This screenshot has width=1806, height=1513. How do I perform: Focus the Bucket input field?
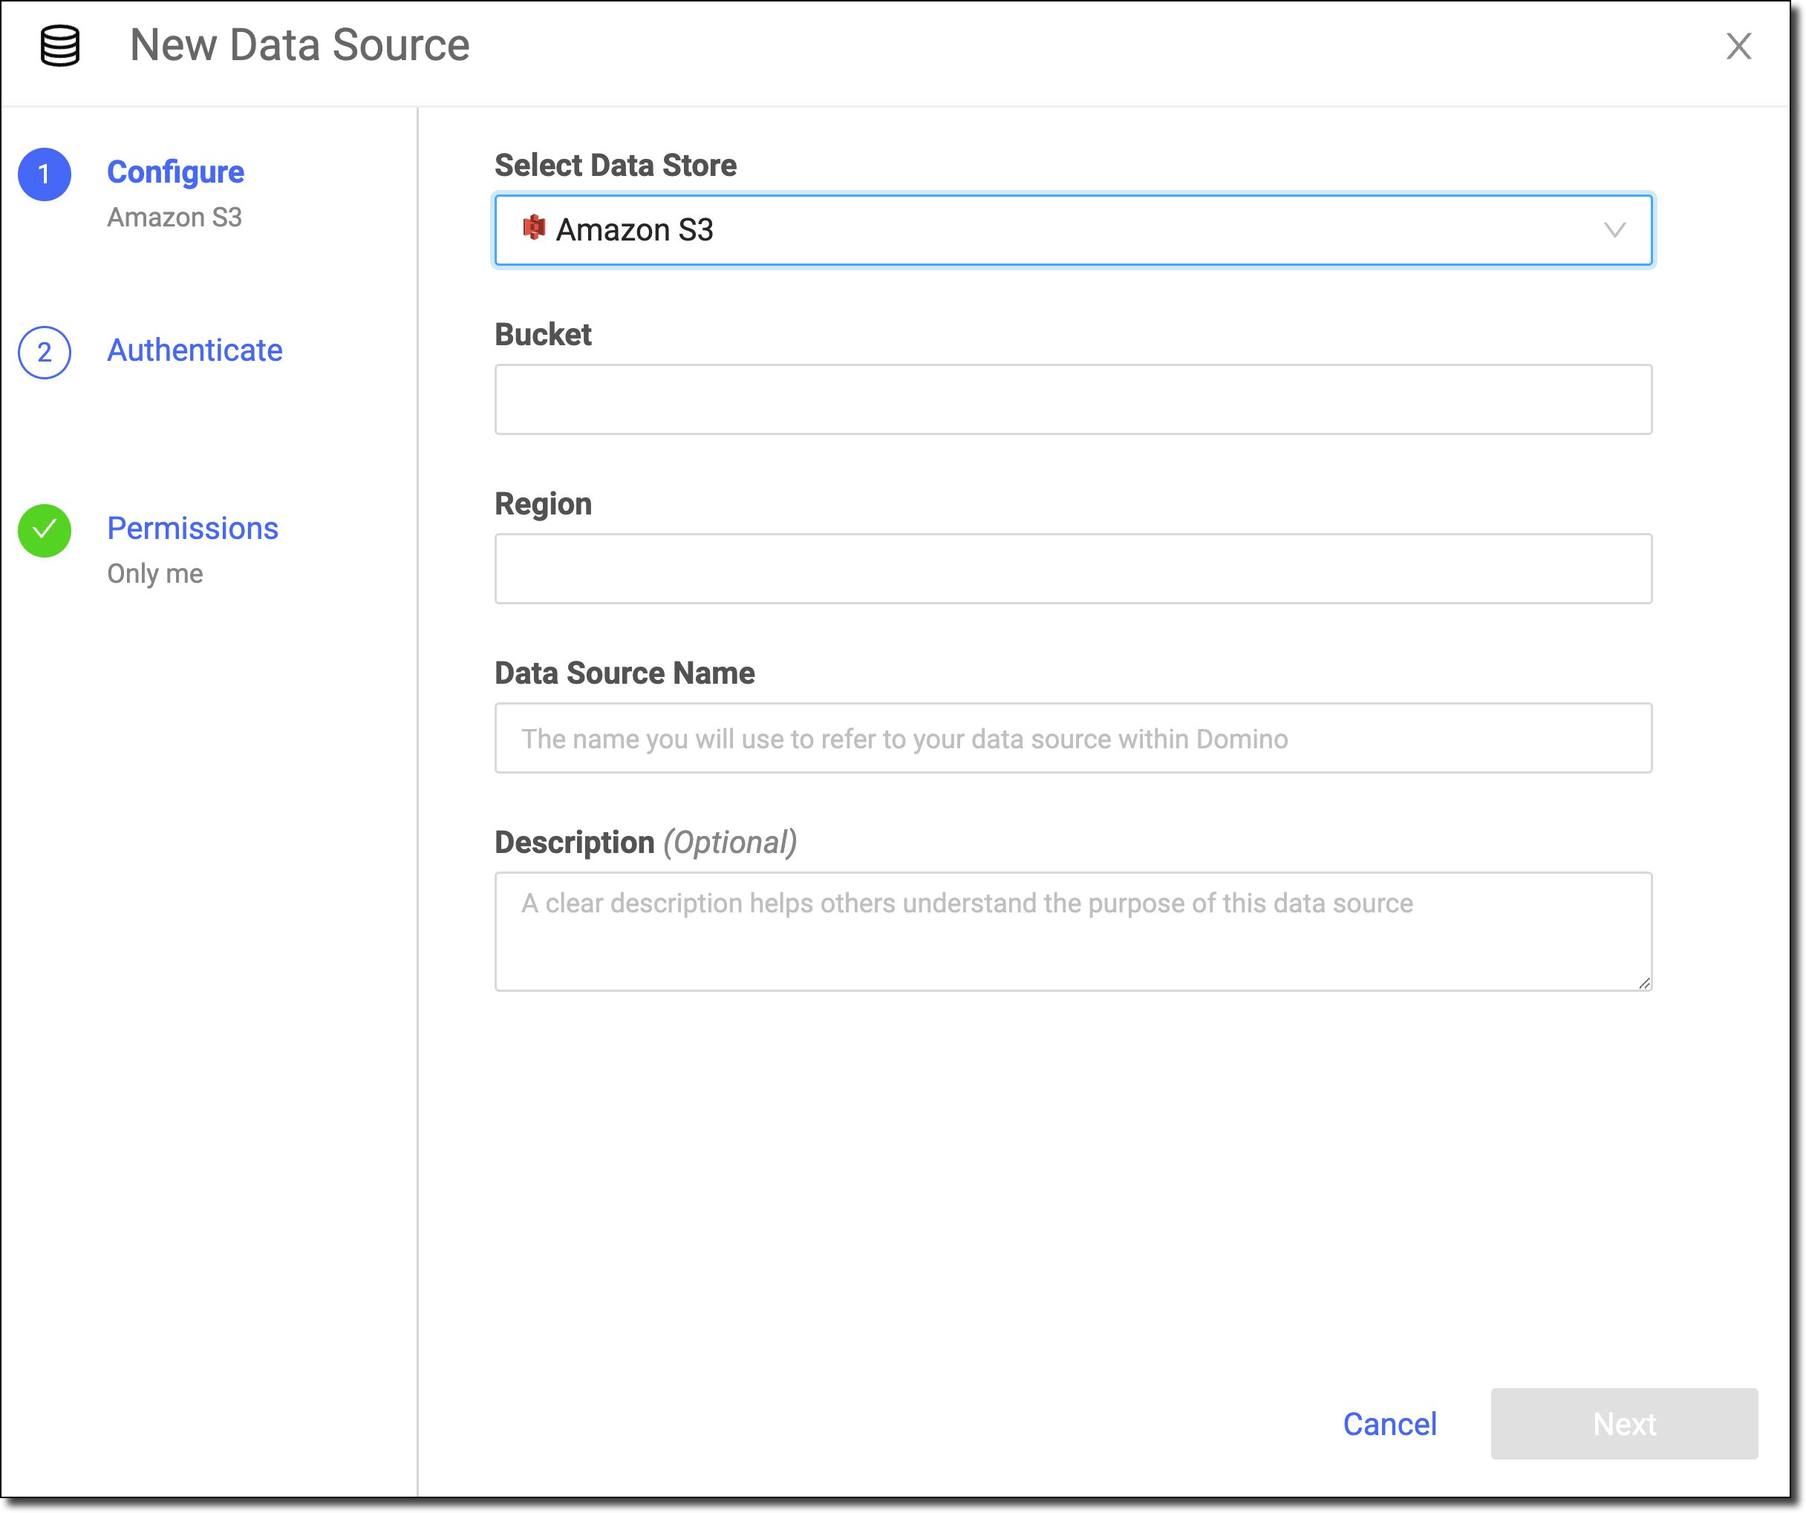click(1073, 399)
